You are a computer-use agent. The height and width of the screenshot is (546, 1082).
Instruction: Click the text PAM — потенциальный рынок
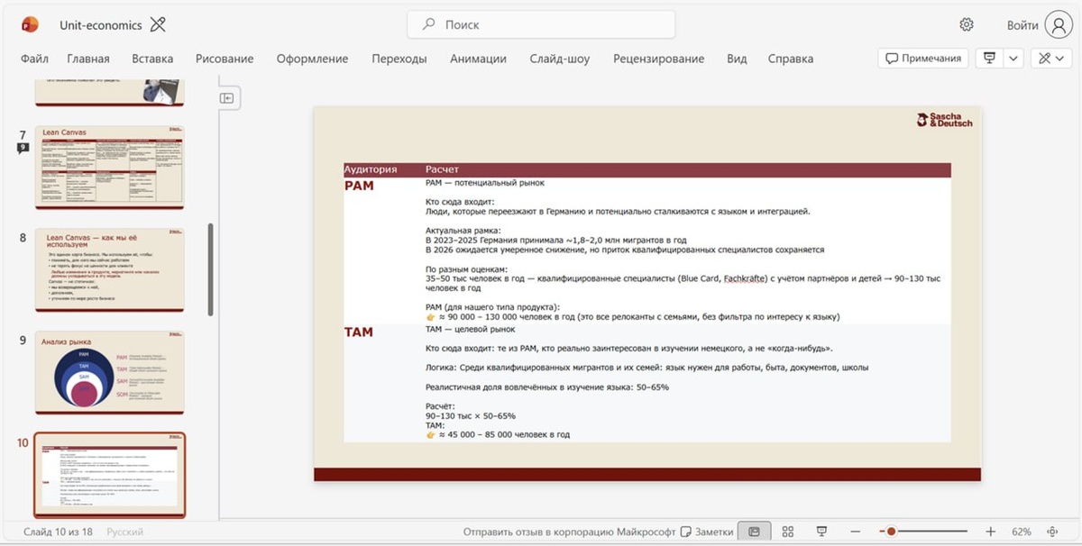coord(484,183)
